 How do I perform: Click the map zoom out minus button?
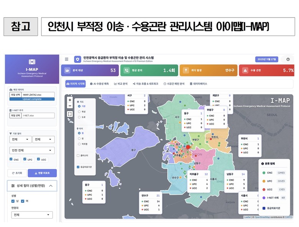tap(69, 105)
